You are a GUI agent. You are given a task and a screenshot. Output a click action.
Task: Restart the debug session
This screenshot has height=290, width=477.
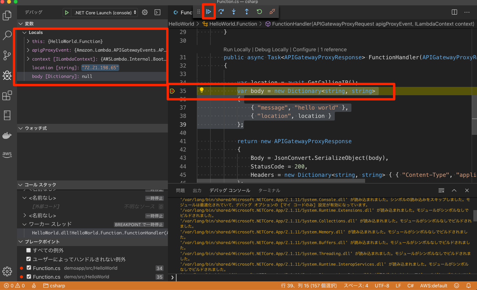259,12
